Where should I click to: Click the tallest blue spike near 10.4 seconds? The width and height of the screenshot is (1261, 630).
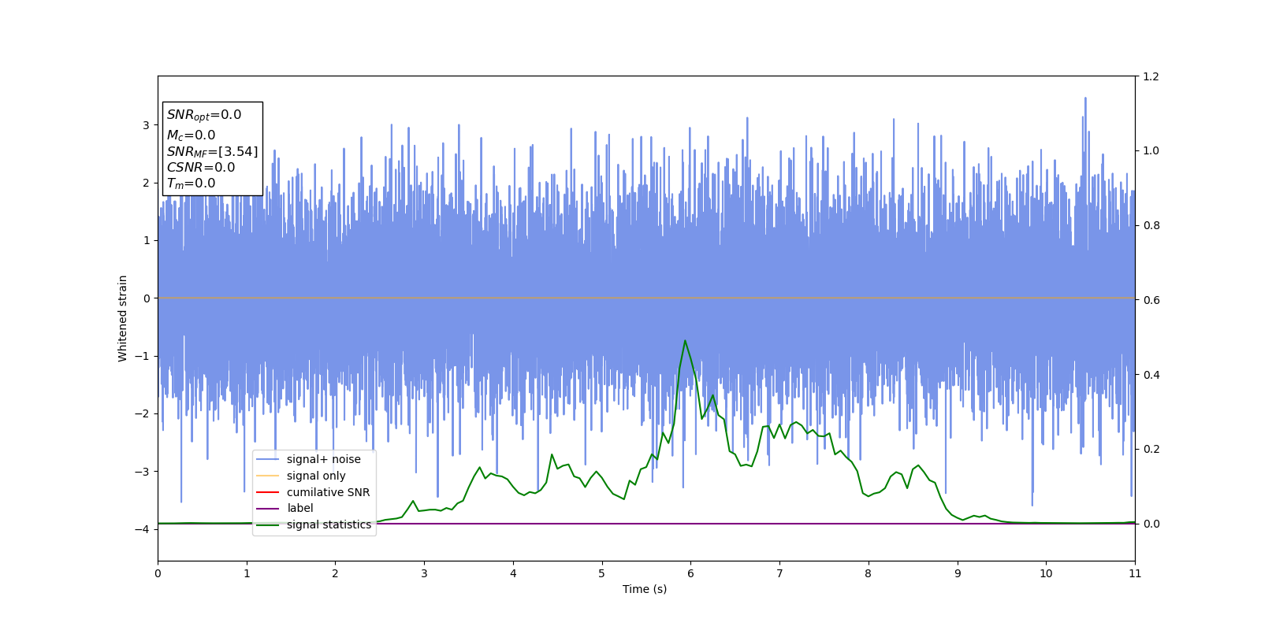pyautogui.click(x=1085, y=99)
